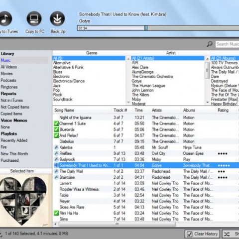This screenshot has height=239, width=239.
Task: Select the Rooster Was a Witness song
Action: pyautogui.click(x=79, y=189)
